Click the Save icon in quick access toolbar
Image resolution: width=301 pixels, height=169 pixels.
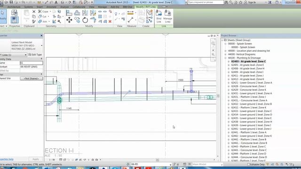(x=11, y=2)
